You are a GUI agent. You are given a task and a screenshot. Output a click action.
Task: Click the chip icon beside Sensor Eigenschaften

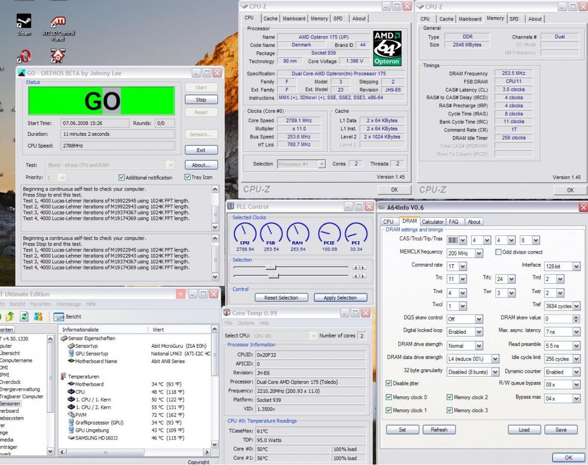[63, 338]
